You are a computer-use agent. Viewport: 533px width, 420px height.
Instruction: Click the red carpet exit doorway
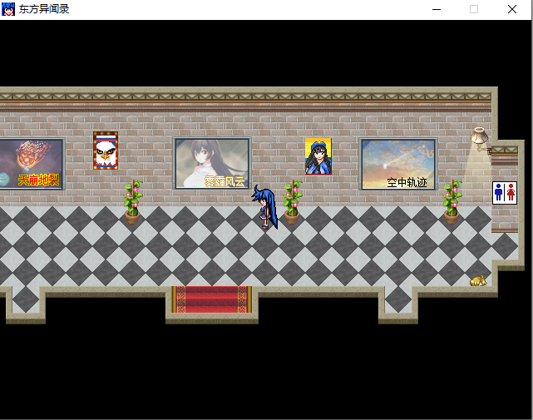tap(212, 299)
